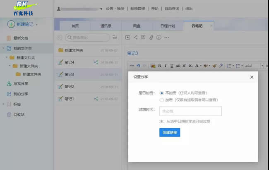
Task: Toggle italic formatting
Action: click(x=166, y=66)
